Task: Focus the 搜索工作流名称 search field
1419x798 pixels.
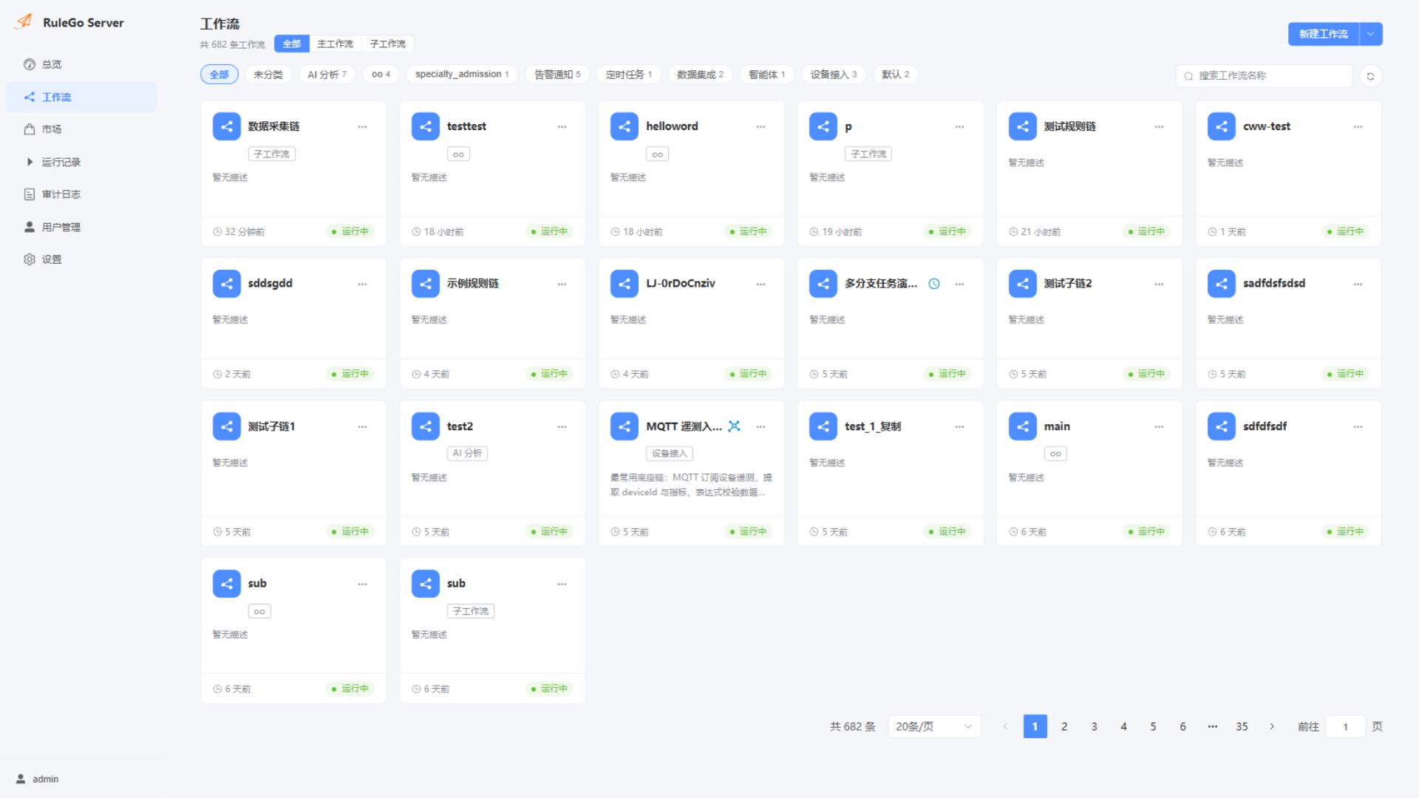Action: (x=1264, y=75)
